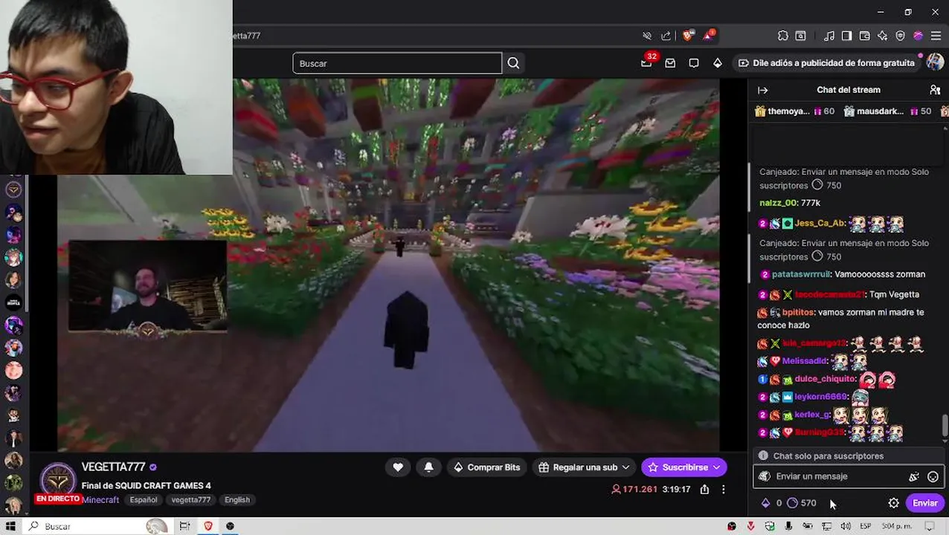Open the browser hamburger menu
The height and width of the screenshot is (535, 949).
coord(936,36)
